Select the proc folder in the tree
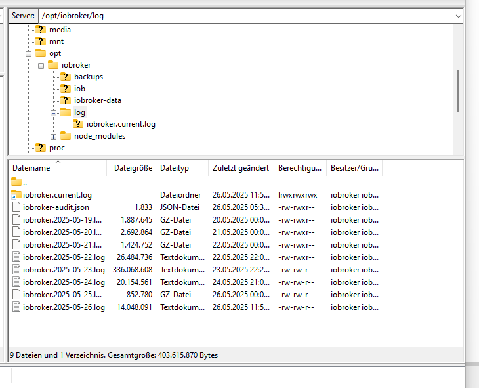Screen dimensions: 479x388 point(57,148)
